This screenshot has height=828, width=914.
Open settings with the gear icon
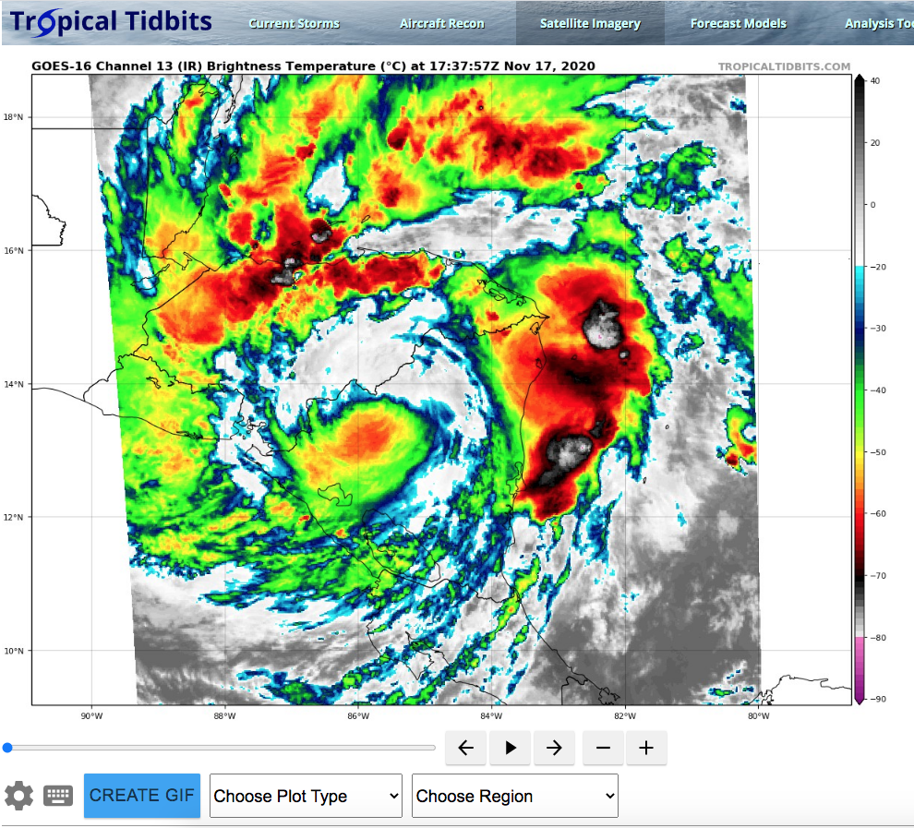point(18,796)
